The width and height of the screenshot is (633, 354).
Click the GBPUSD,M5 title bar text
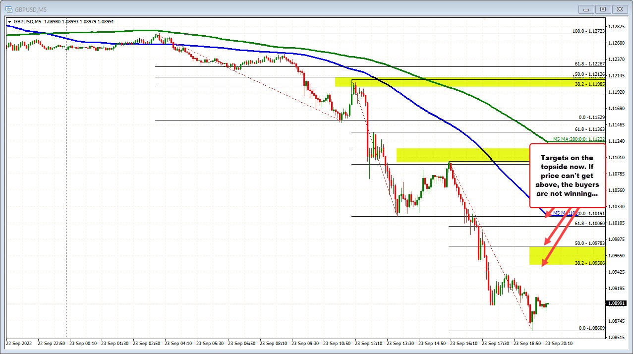(30, 9)
